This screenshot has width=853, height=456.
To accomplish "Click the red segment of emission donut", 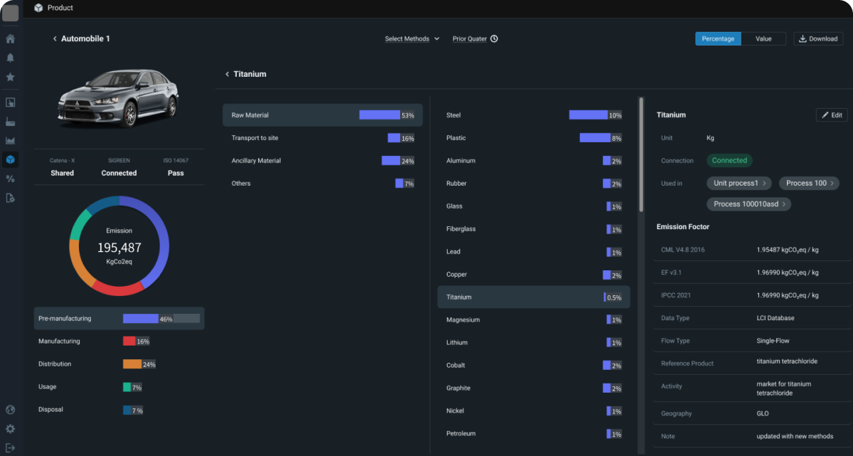I will click(x=117, y=290).
